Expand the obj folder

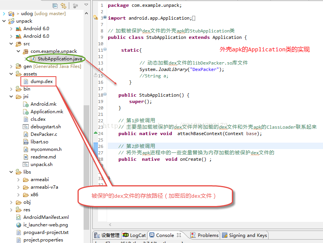tap(11, 202)
